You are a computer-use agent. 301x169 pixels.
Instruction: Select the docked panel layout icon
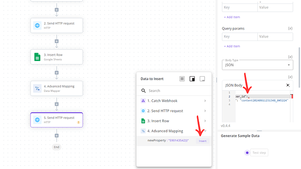coord(192,79)
